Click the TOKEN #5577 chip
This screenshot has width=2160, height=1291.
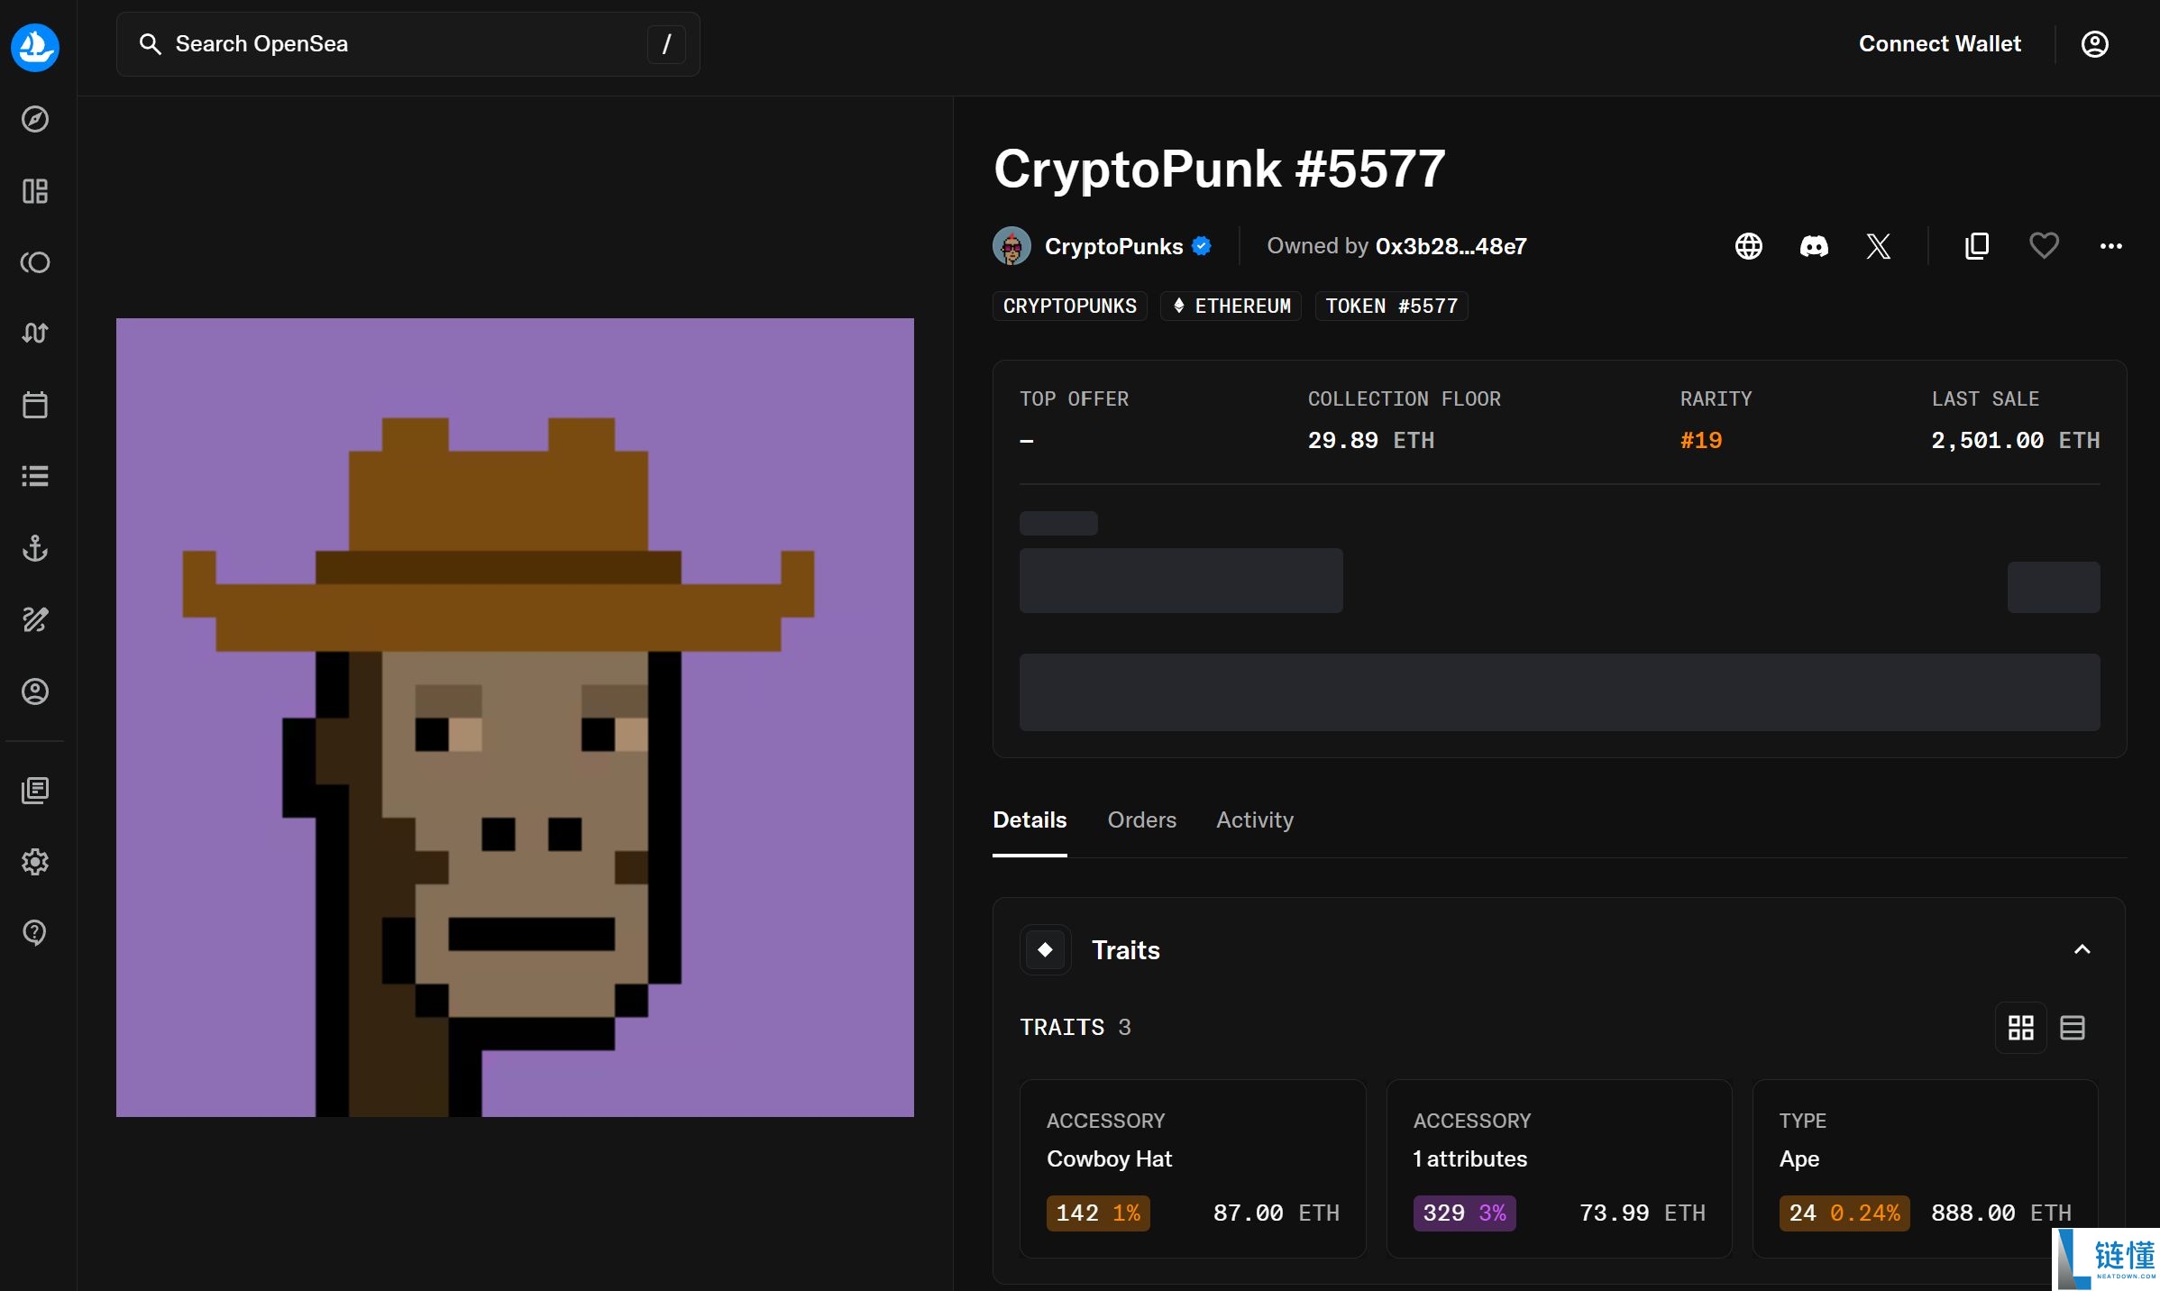click(x=1392, y=307)
